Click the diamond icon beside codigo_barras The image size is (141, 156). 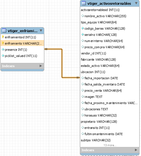(x=82, y=28)
